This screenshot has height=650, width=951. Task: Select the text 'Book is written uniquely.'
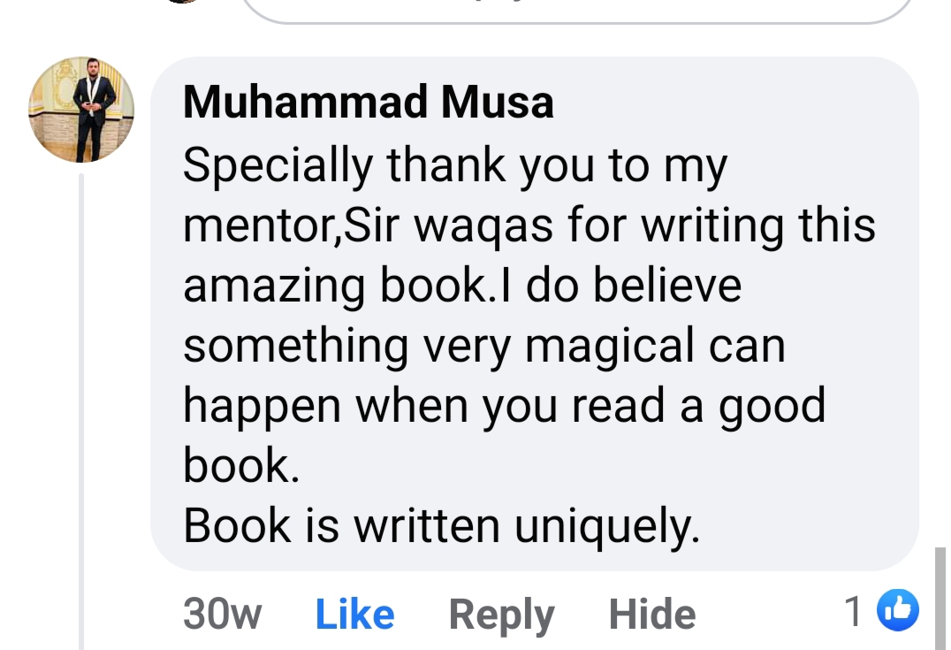(442, 525)
